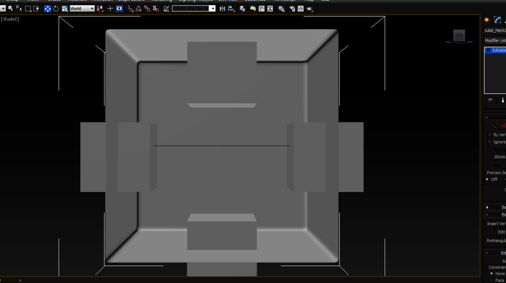
Task: Enable the By Vertex checkbox
Action: (x=489, y=134)
